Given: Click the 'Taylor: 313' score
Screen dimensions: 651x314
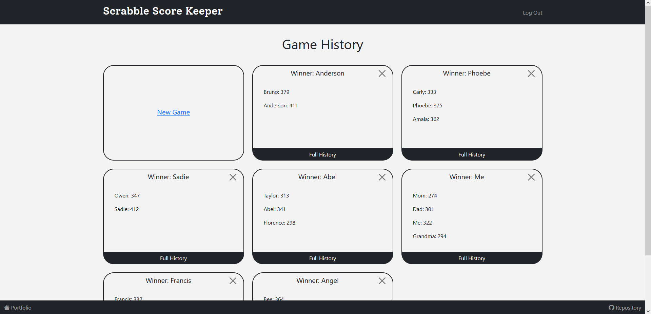Looking at the screenshot, I should click(x=276, y=195).
